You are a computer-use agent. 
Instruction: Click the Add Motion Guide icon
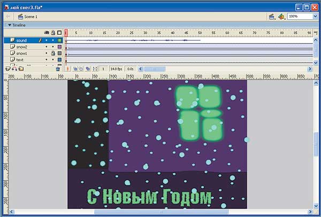14,69
